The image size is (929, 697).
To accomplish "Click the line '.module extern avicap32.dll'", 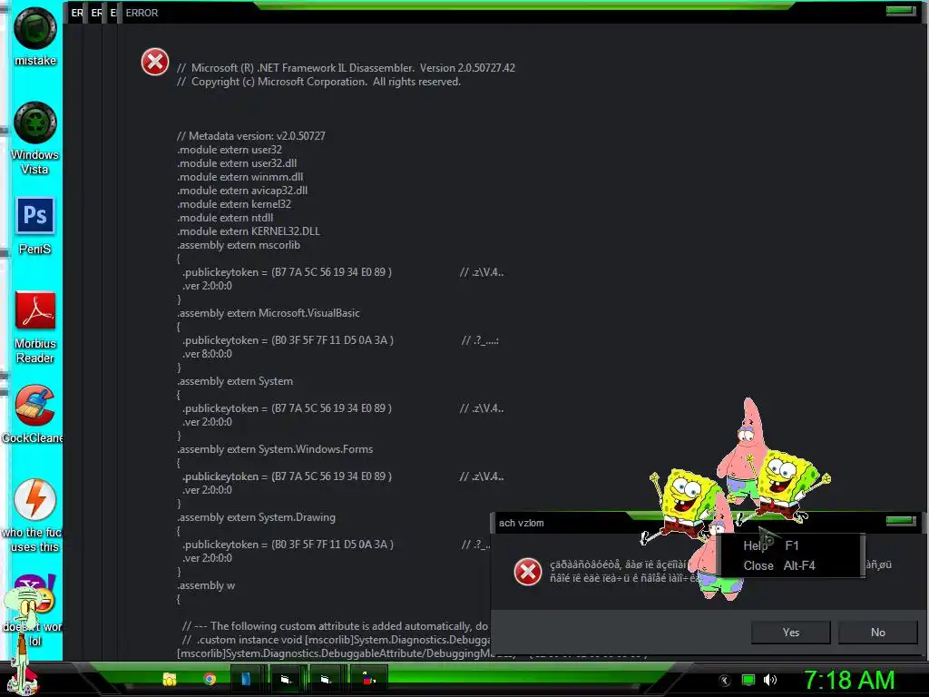I will coord(242,191).
